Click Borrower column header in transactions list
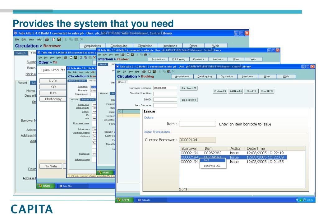 coord(192,149)
